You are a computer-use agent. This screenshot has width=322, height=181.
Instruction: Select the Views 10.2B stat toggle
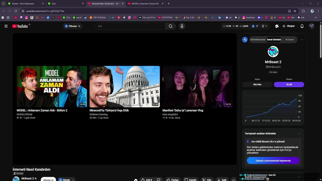(x=289, y=84)
